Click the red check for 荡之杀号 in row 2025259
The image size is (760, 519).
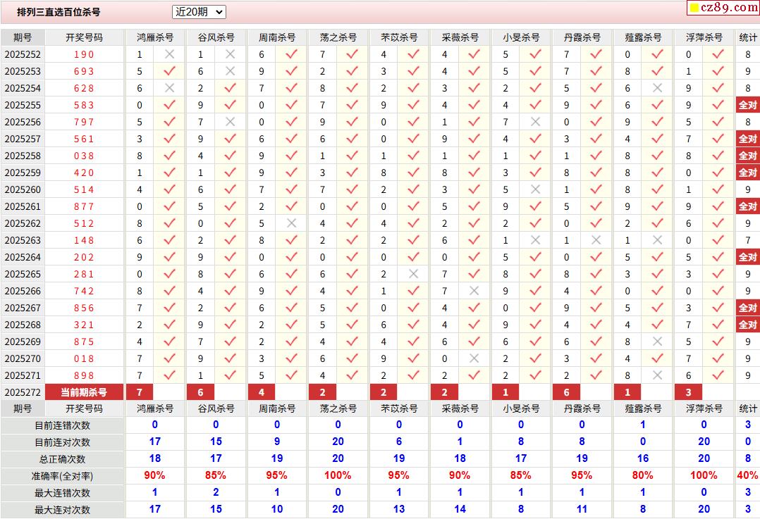353,173
